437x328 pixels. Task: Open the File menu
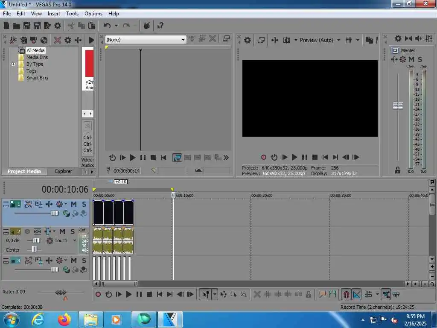pos(7,14)
